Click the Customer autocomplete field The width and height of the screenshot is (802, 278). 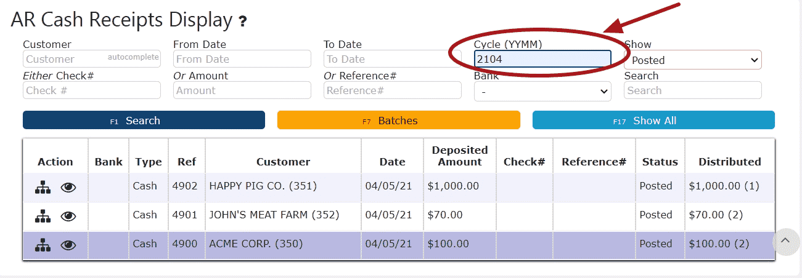92,59
